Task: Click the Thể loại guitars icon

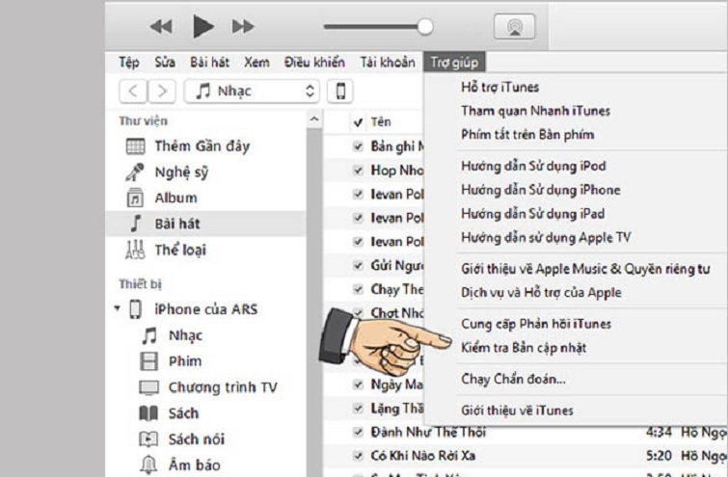Action: click(x=135, y=250)
